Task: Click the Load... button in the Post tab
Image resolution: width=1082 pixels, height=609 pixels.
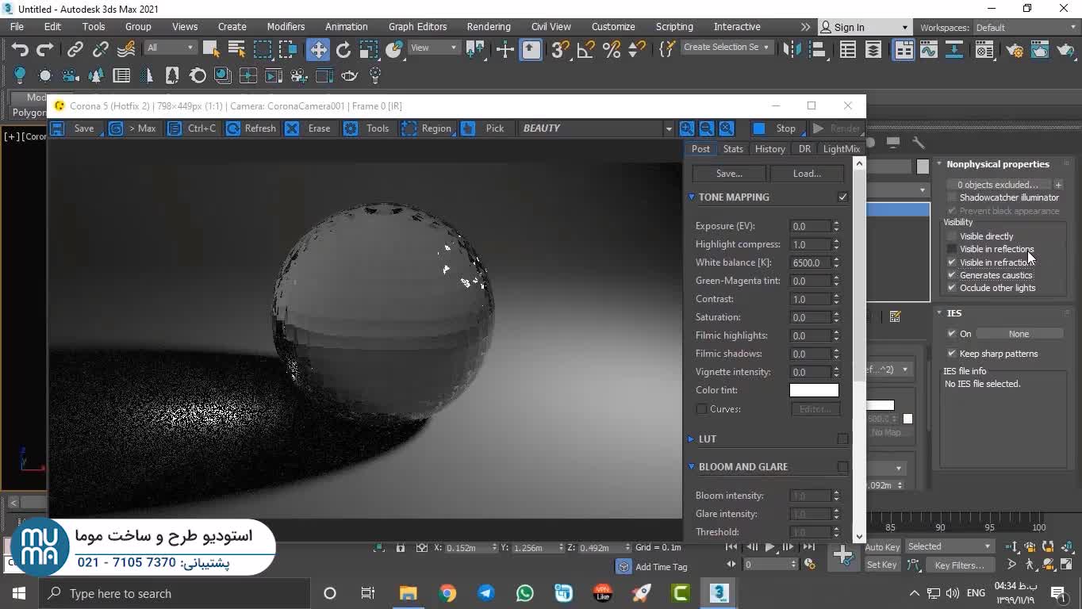Action: coord(807,174)
